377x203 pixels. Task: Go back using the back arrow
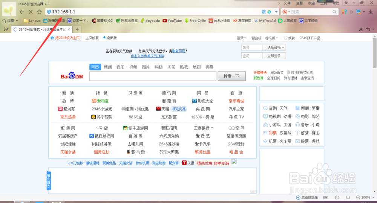point(22,12)
